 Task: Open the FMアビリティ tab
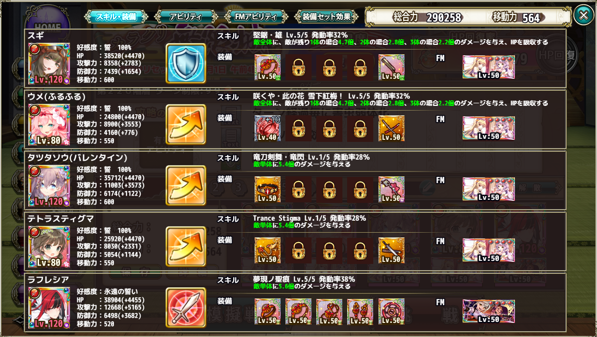click(256, 17)
